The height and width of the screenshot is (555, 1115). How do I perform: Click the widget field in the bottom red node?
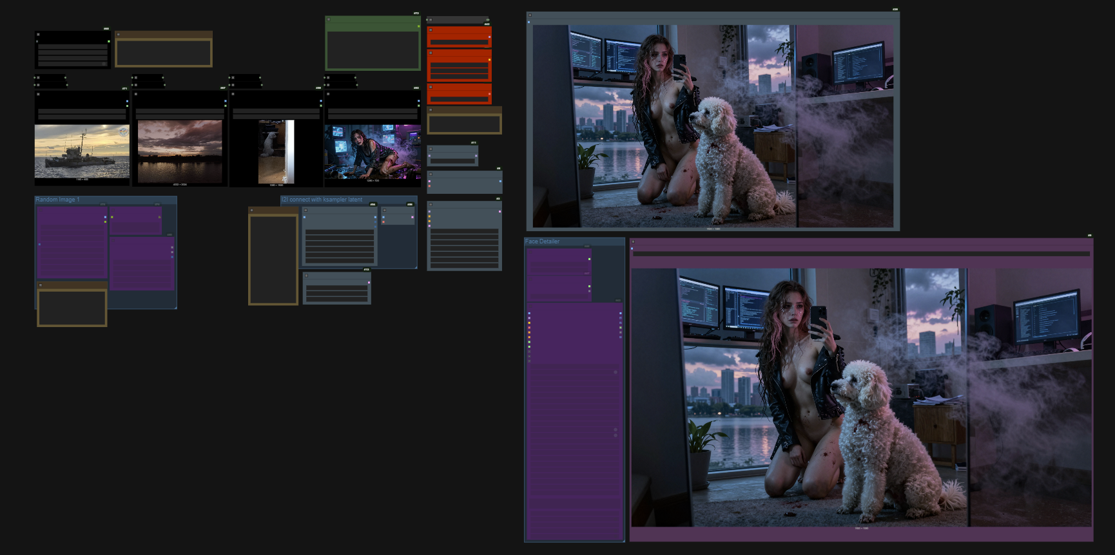(460, 99)
